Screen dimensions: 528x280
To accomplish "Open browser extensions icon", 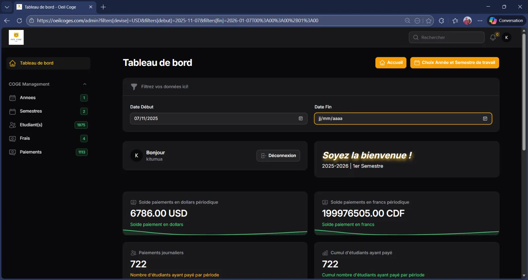I will pos(442,20).
